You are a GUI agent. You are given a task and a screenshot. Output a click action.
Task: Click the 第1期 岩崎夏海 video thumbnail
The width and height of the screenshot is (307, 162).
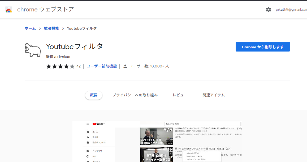point(157,155)
